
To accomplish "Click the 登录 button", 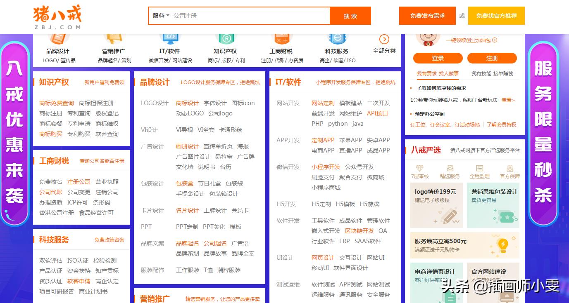I will pyautogui.click(x=438, y=58).
